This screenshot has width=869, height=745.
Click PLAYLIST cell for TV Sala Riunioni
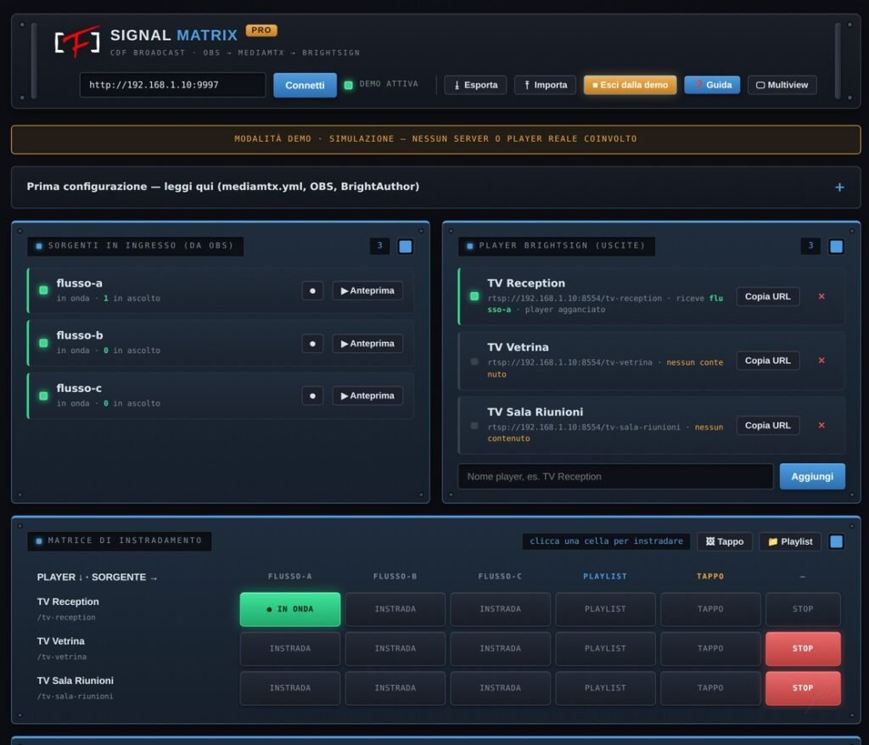pos(605,688)
